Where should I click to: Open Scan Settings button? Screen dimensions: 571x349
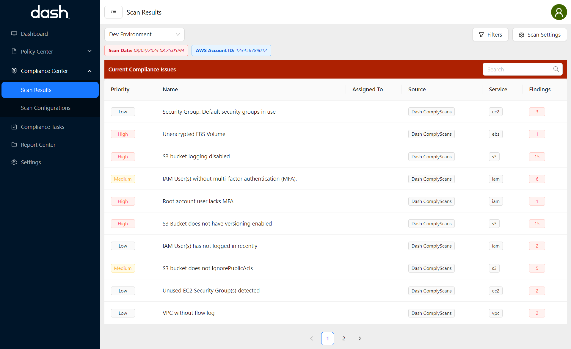tap(539, 35)
